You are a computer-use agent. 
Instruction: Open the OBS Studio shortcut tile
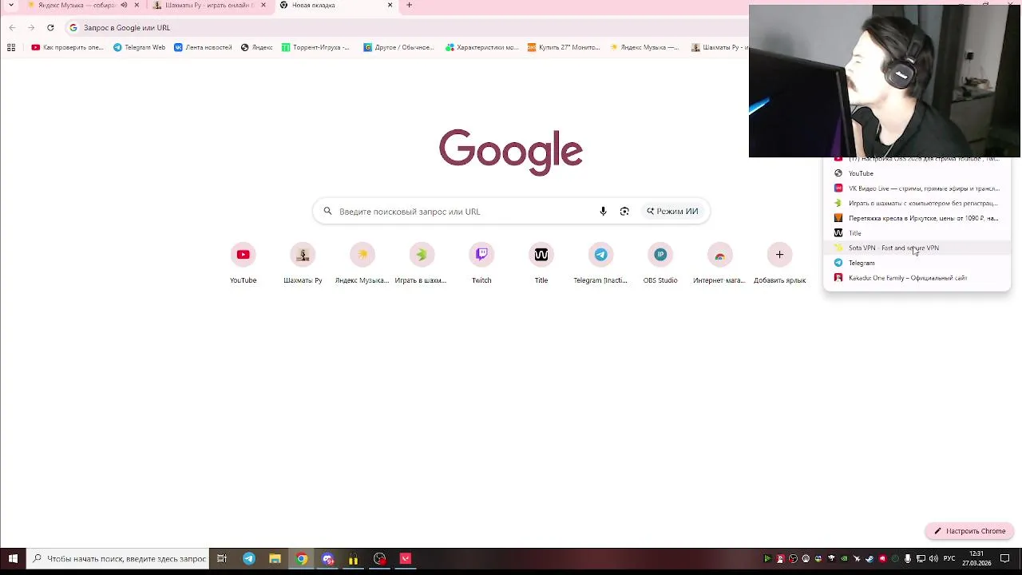(660, 264)
